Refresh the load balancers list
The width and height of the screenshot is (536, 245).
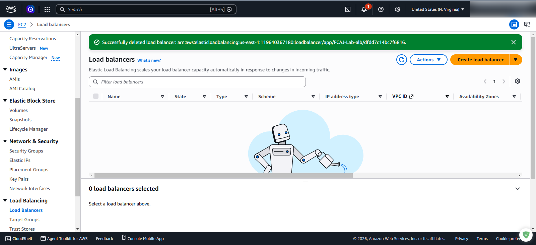pyautogui.click(x=402, y=60)
